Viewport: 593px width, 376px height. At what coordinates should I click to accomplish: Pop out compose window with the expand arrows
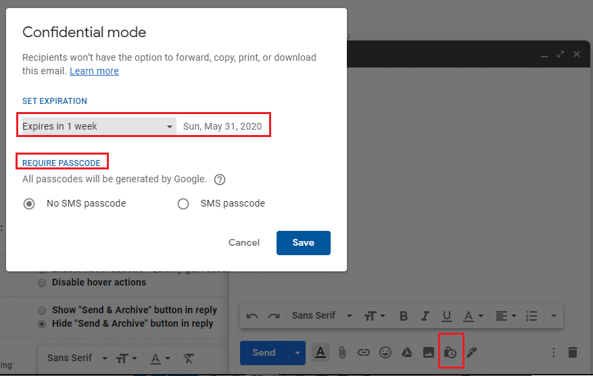pos(561,55)
